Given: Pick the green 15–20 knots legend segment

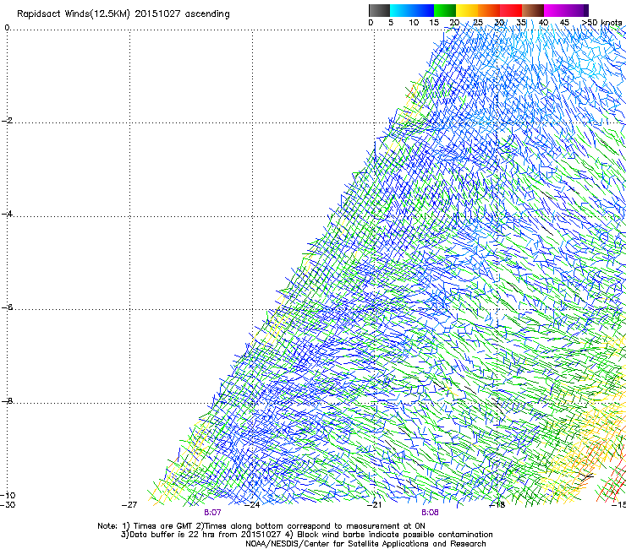Looking at the screenshot, I should click(x=445, y=10).
